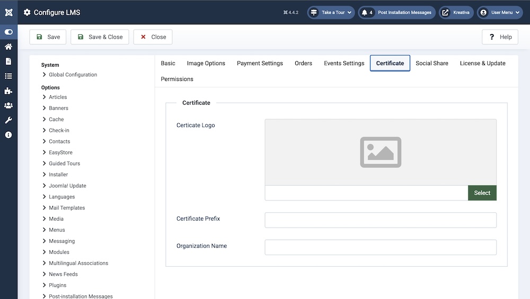
Task: Switch to the Payment Settings tab
Action: click(260, 63)
